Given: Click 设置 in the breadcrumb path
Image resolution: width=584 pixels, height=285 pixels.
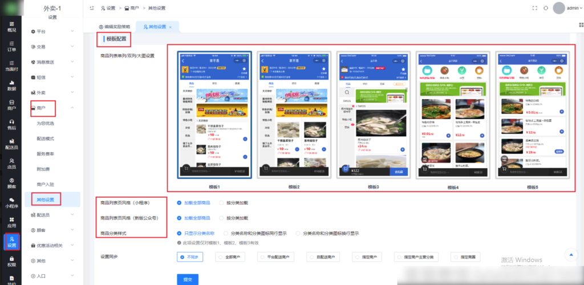Looking at the screenshot, I should [108, 8].
